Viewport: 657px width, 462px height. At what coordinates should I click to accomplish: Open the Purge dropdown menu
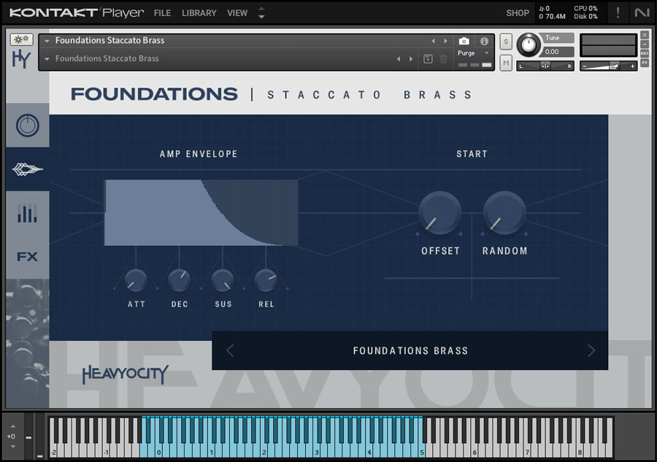click(x=474, y=53)
